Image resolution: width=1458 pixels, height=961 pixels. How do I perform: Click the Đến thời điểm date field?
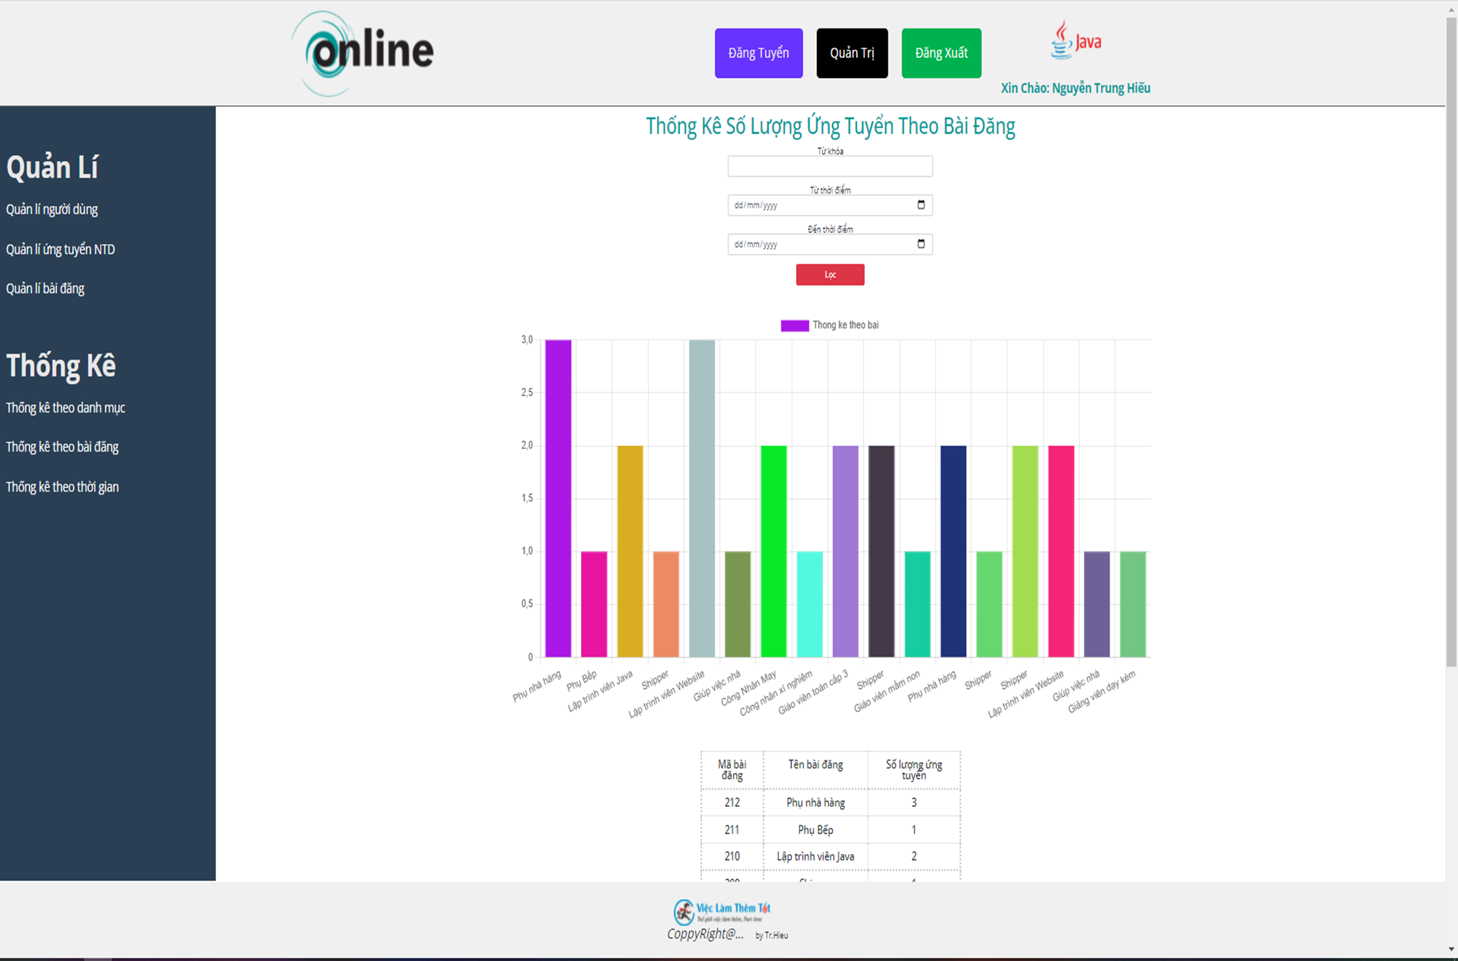coord(830,244)
